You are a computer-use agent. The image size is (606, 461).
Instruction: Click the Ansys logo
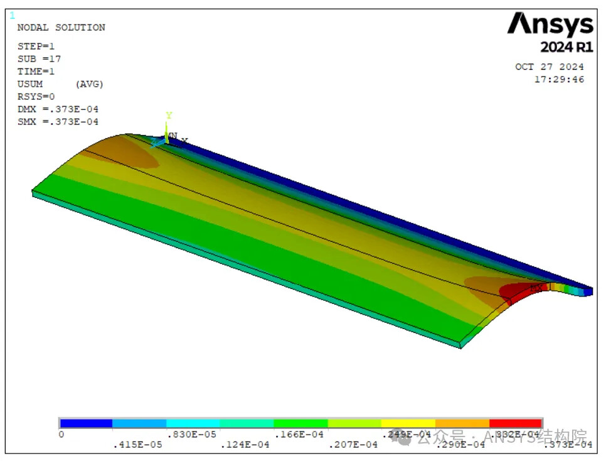coord(550,25)
